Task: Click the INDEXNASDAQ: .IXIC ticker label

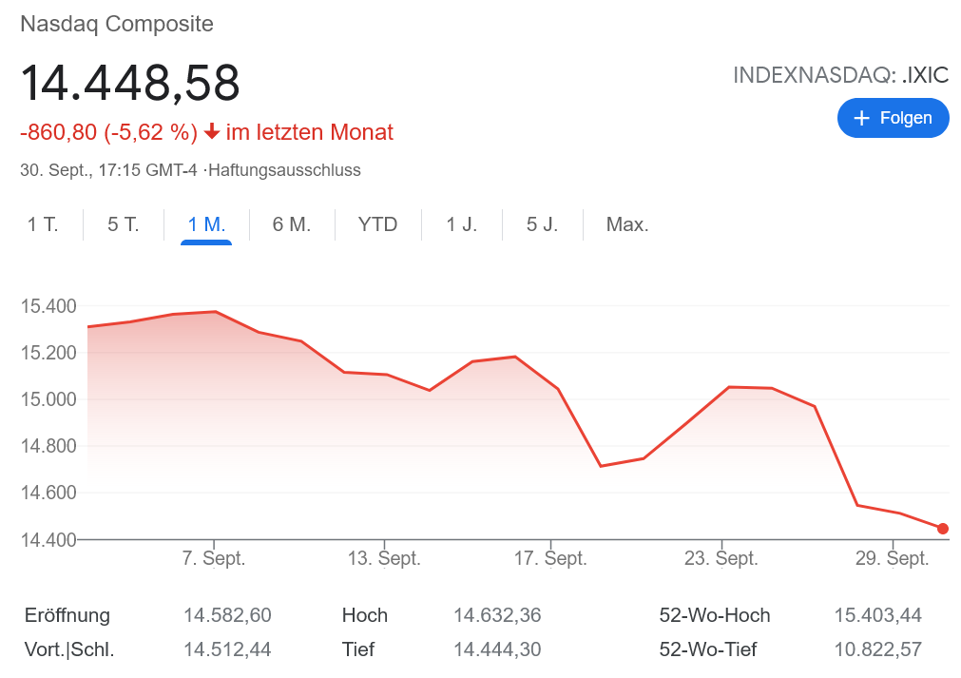Action: click(840, 75)
